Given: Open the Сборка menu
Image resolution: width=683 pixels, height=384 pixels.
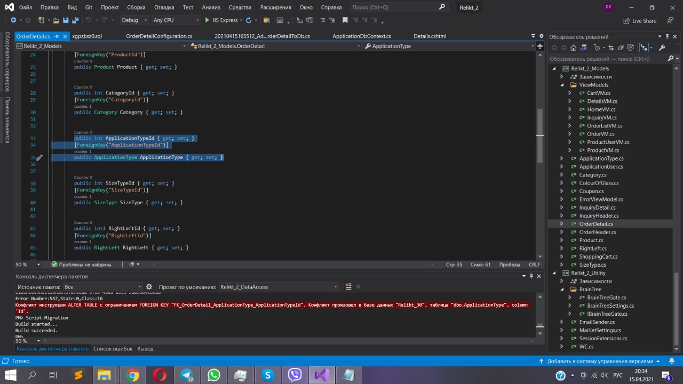Looking at the screenshot, I should (x=137, y=7).
